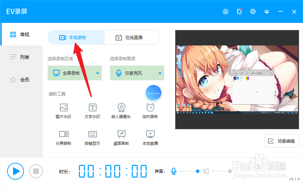Minimize the EV录屏 window
The width and height of the screenshot is (303, 186).
tap(280, 12)
